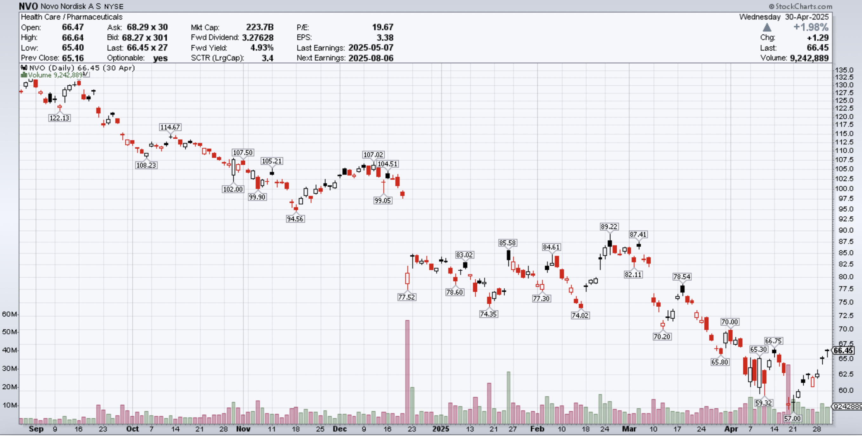Click the 89.22 high price label

click(609, 227)
